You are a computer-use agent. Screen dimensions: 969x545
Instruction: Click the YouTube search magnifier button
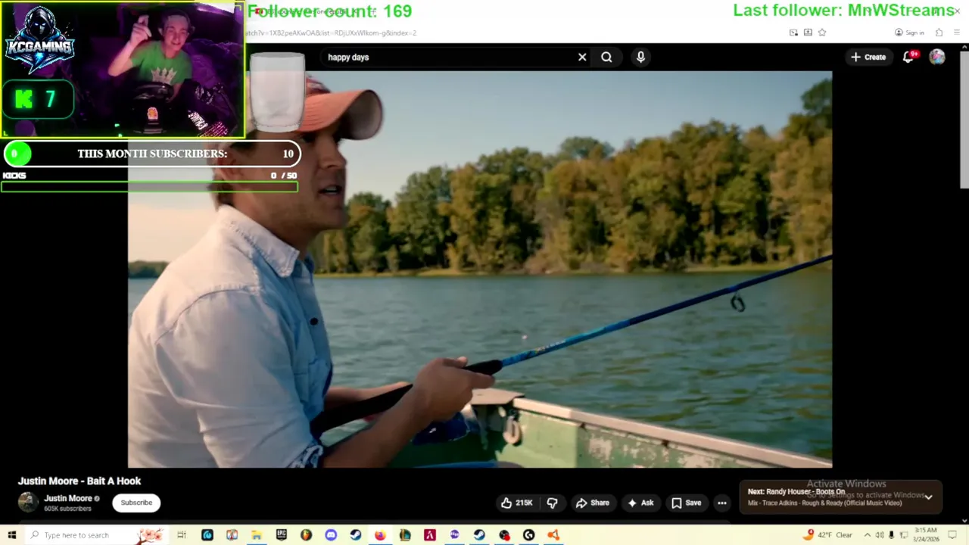point(606,57)
